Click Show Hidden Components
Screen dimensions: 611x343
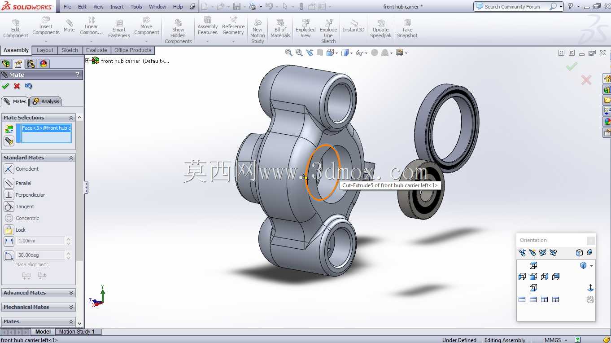[x=178, y=31]
